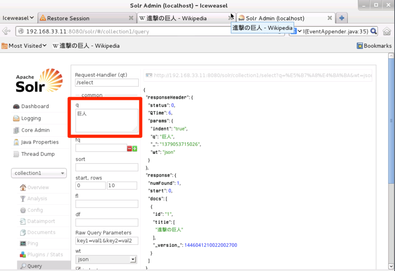Open the Most Visited bookmarks dropdown
This screenshot has height=271, width=395.
click(x=24, y=46)
